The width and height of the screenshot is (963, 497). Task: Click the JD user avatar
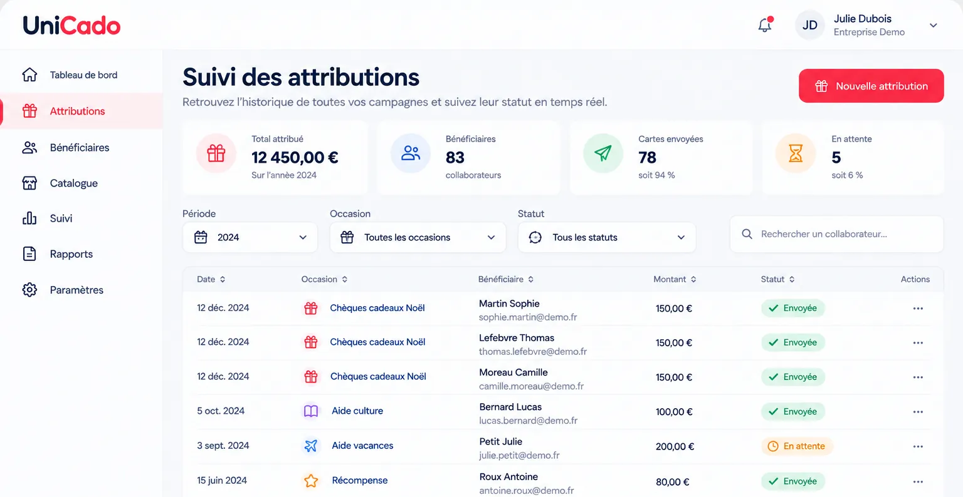810,25
